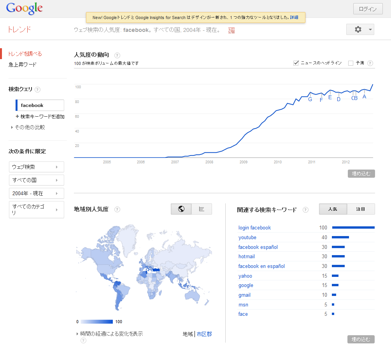Expand 時間の経過による変化を表示
This screenshot has width=391, height=350.
click(x=110, y=334)
